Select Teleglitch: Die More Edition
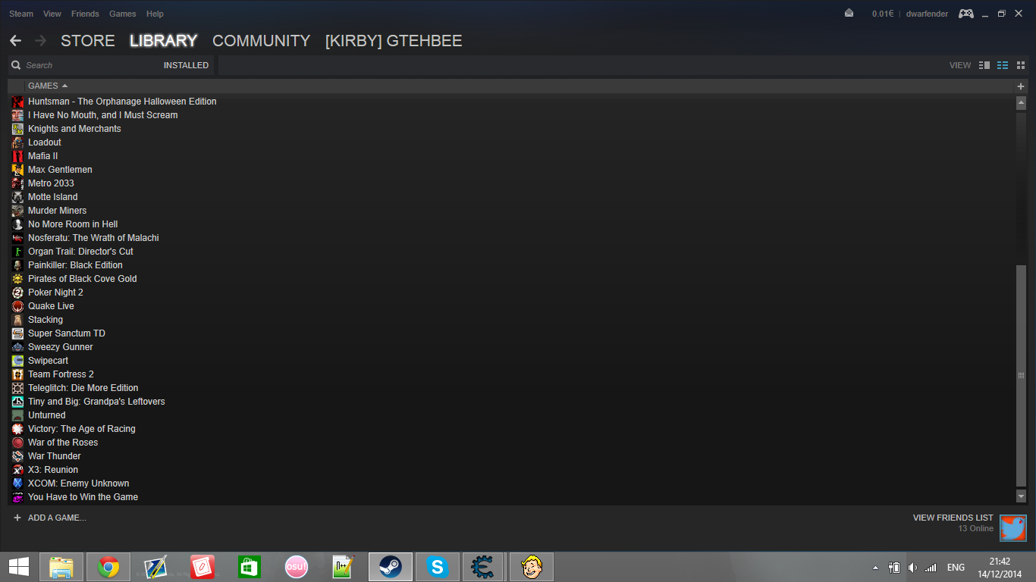Screen dimensions: 1036x582 pyautogui.click(x=83, y=388)
